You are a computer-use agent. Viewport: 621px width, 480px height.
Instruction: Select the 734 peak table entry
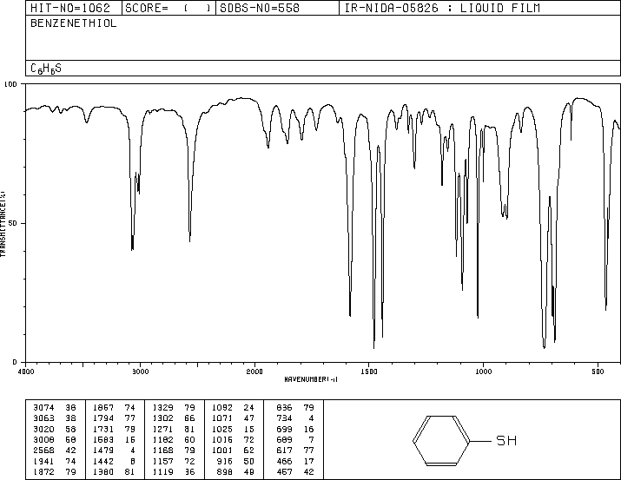pos(294,418)
